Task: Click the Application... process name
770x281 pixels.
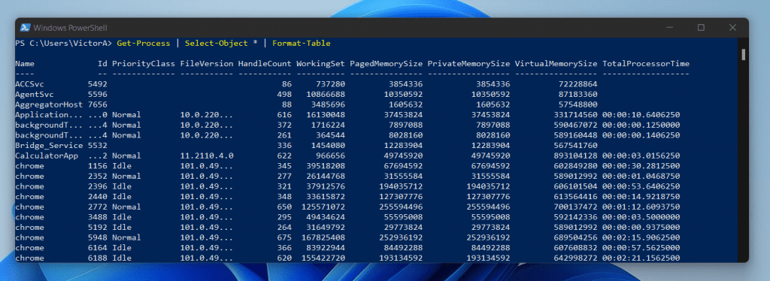Action: [x=49, y=115]
